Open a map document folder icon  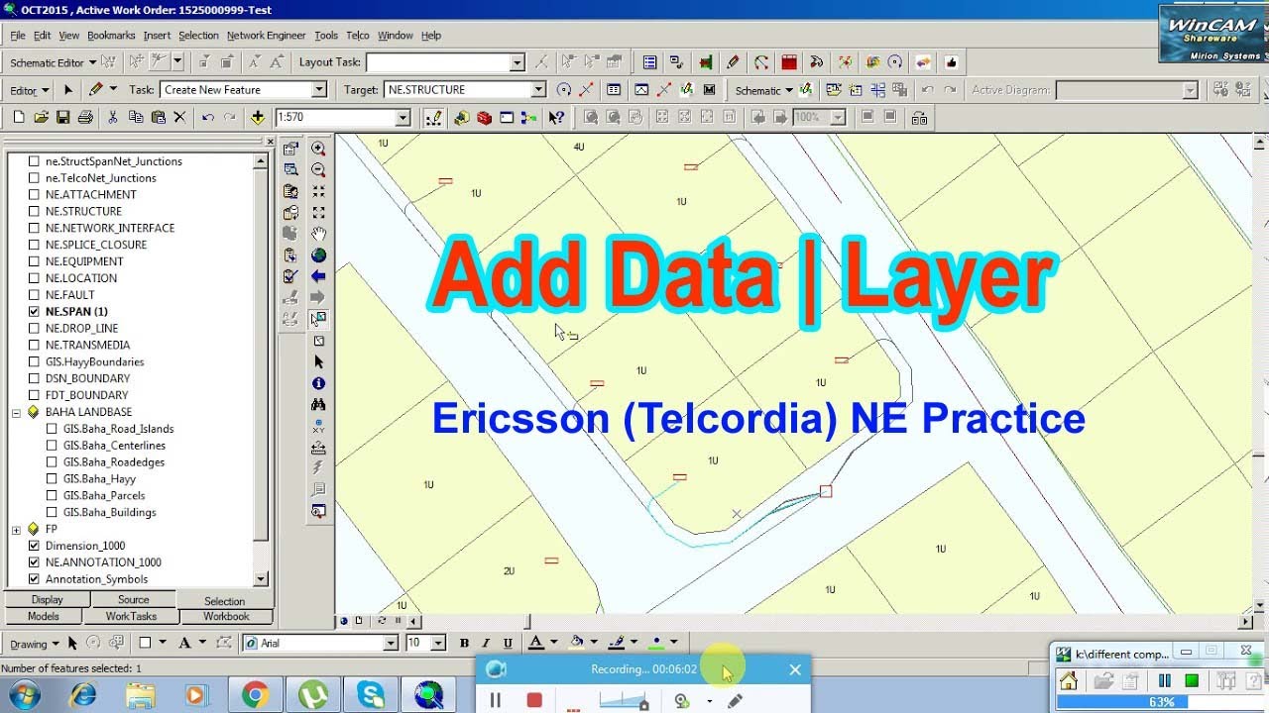point(41,117)
